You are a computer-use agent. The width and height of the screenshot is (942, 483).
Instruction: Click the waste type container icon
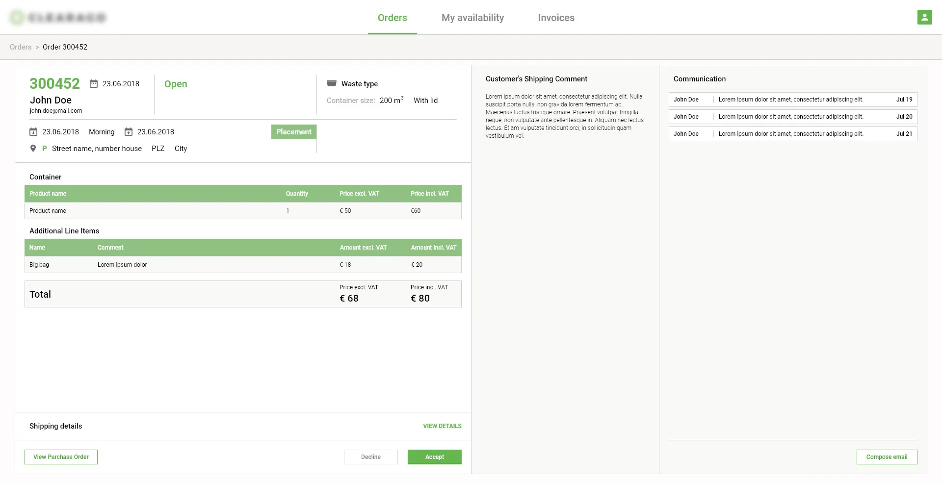pos(332,83)
